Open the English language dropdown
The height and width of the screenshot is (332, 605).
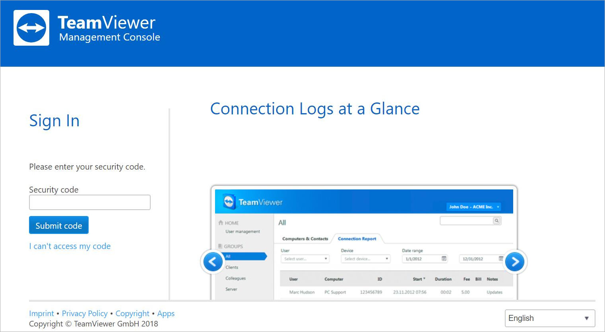click(x=550, y=318)
